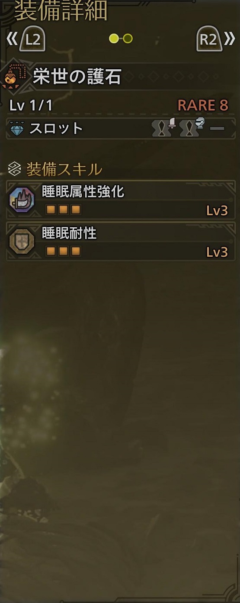This screenshot has width=240, height=603.
Task: Click the level squares under 睡眠属性強化
Action: [x=64, y=210]
